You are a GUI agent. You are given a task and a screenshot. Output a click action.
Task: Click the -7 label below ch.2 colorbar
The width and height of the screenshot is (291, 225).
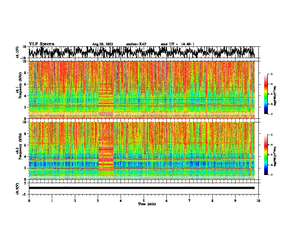tap(271, 175)
